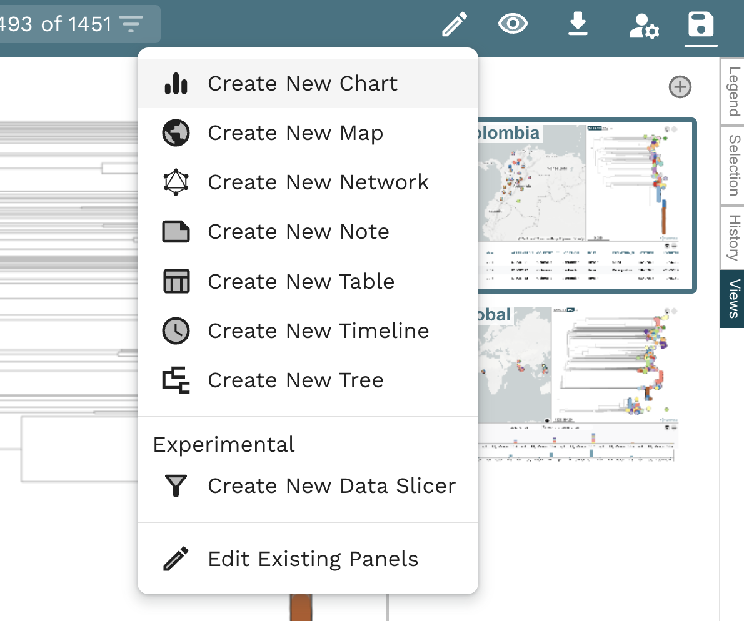
Task: Click the Experimental section heading
Action: coord(223,445)
